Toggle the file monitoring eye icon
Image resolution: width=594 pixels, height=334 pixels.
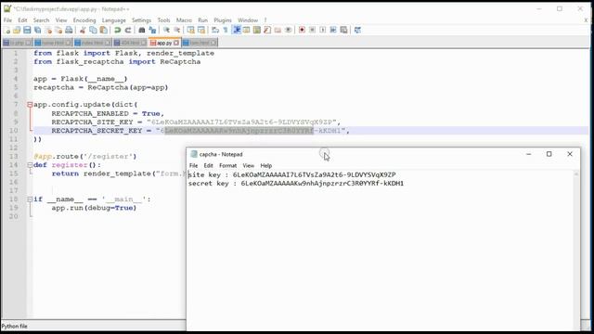tap(289, 30)
